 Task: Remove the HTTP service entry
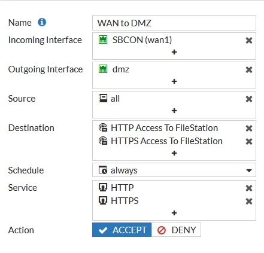point(249,188)
